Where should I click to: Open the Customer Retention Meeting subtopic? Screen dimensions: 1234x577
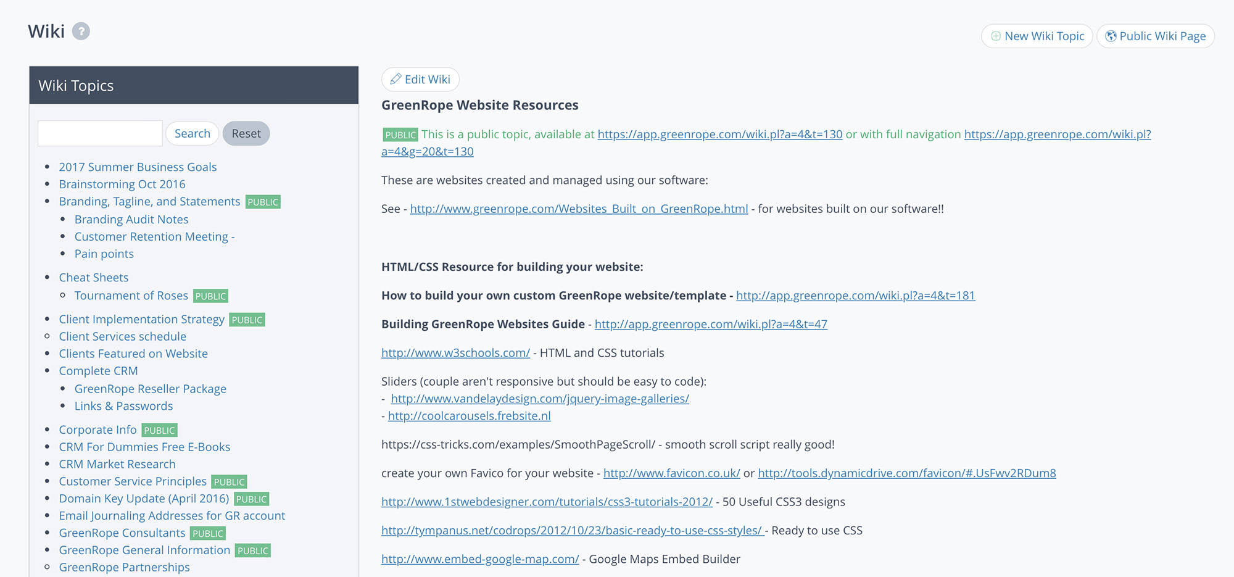(x=154, y=236)
